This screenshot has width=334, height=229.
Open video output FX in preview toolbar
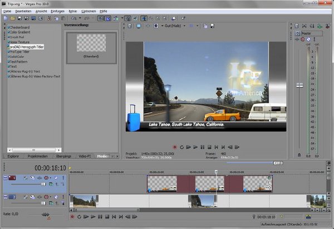(148, 26)
